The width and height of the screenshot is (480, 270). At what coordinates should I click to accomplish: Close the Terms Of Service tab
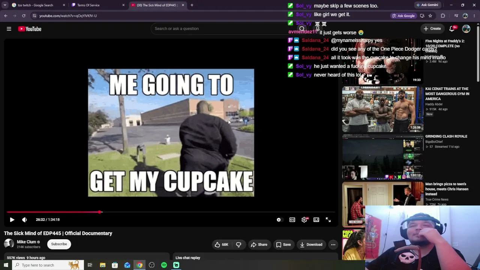point(123,5)
